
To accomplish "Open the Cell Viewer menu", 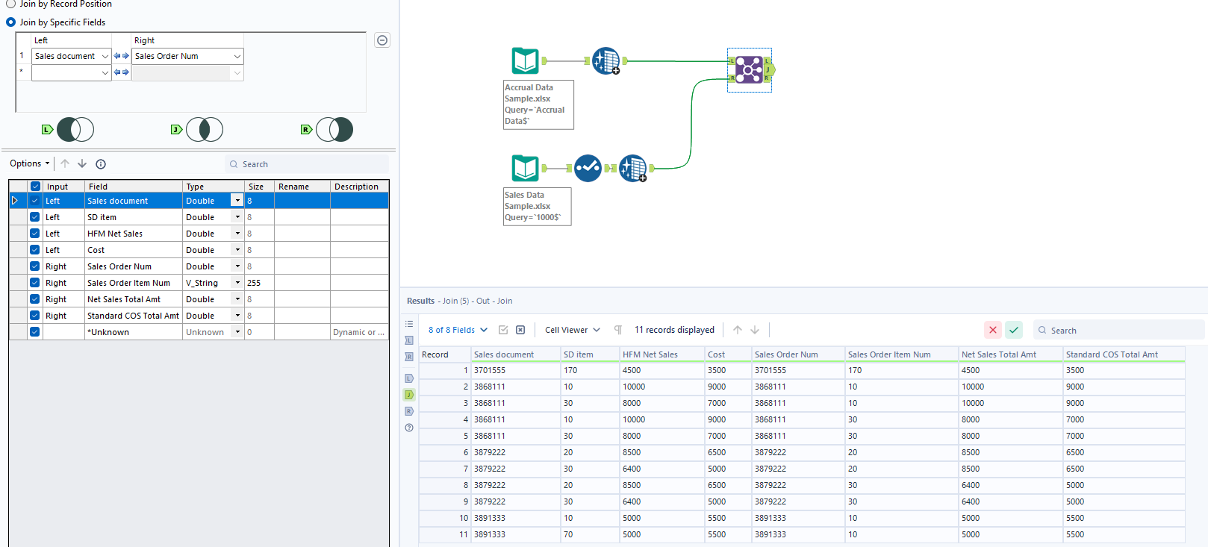I will (x=572, y=330).
